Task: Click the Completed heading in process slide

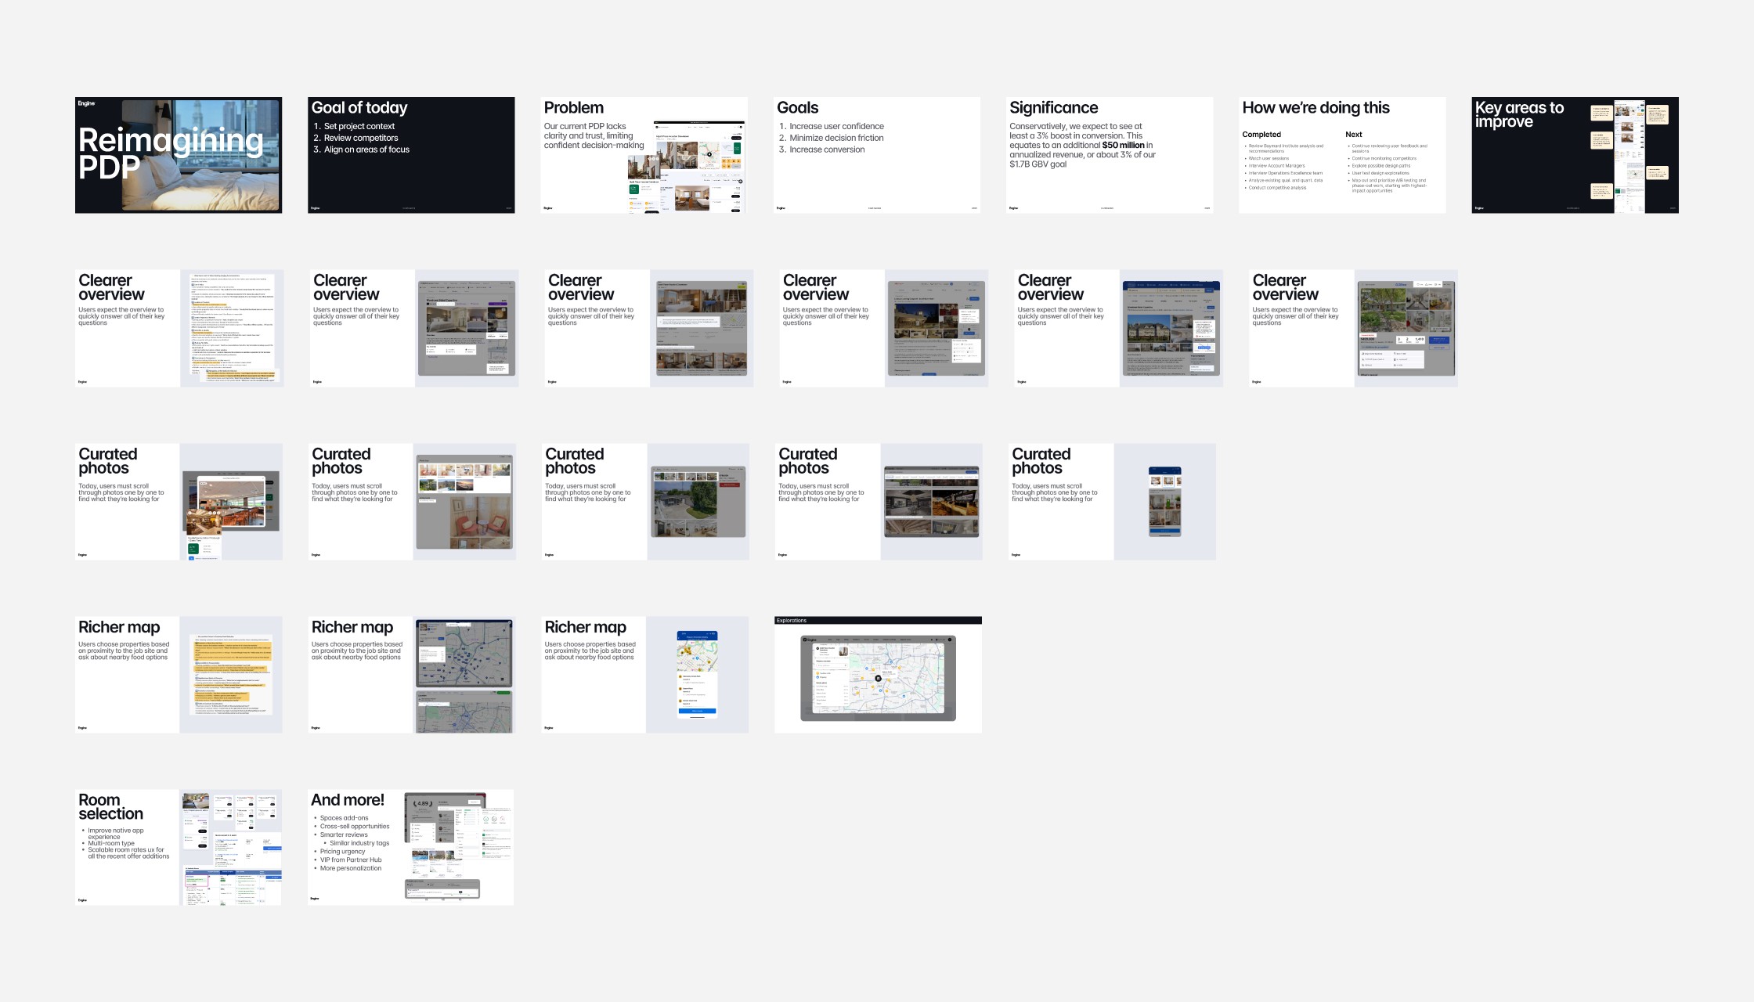Action: [1261, 135]
